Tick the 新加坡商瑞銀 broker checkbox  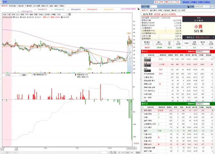pos(142,74)
